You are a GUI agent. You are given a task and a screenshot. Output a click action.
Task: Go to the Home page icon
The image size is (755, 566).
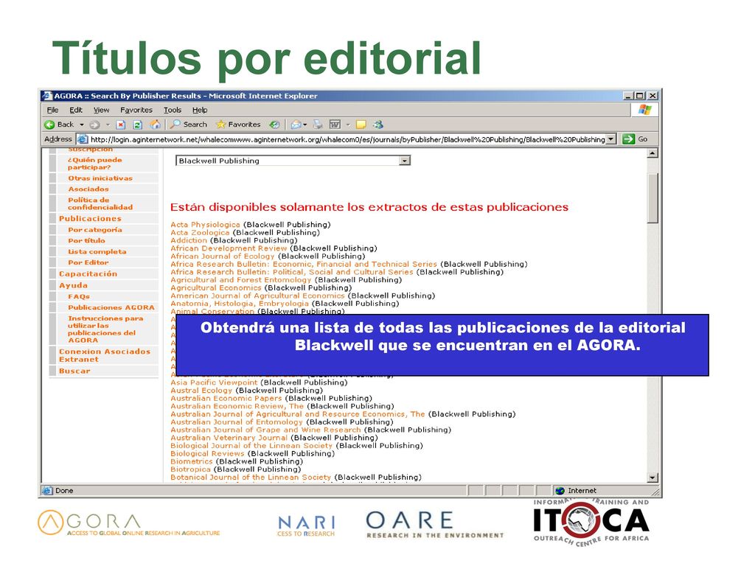[155, 125]
